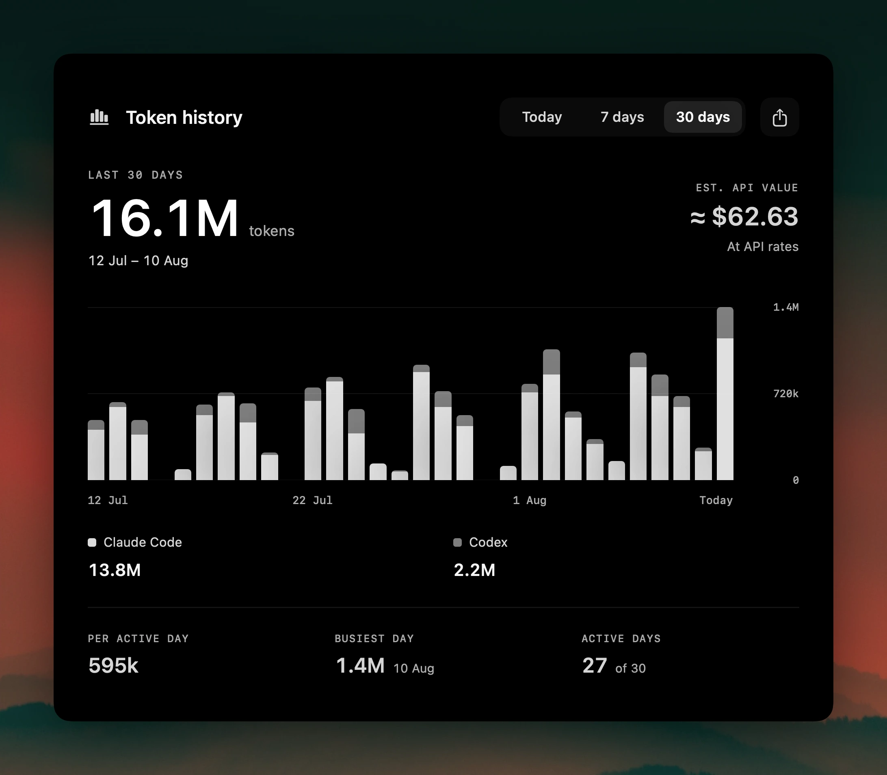887x775 pixels.
Task: Click the 'Claude Code' legend label
Action: tap(143, 542)
